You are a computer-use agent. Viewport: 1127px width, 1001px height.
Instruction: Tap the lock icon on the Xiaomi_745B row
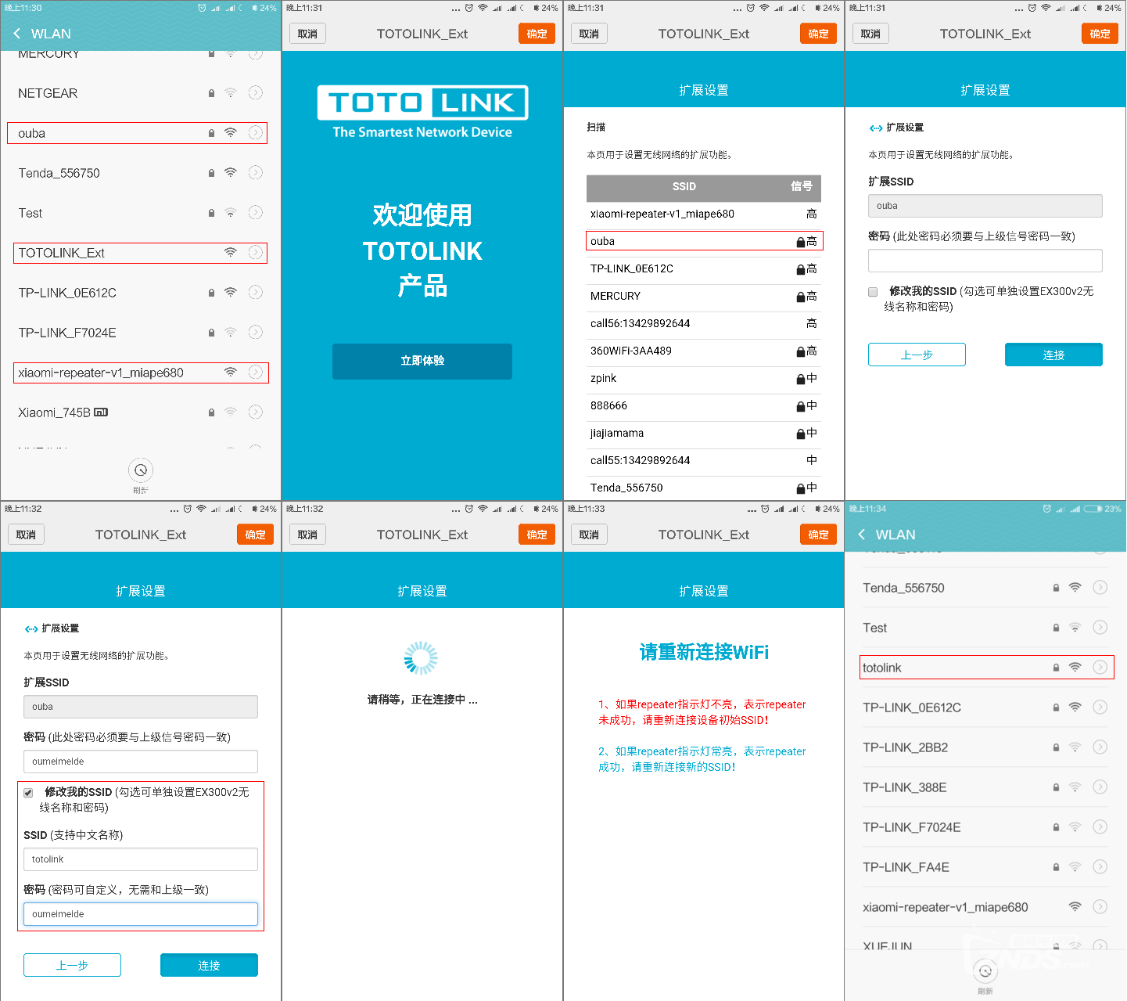(x=211, y=412)
